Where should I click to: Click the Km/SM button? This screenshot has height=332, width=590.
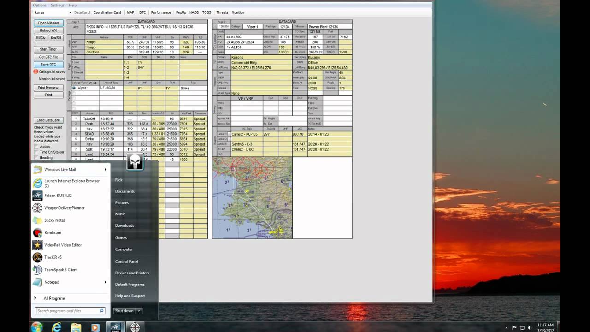56,38
